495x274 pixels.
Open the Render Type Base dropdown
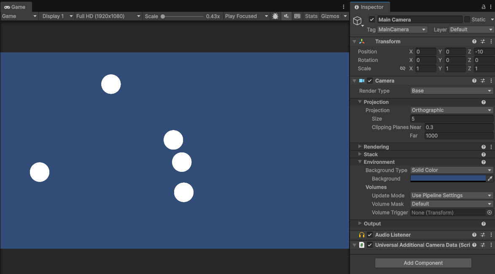pos(452,91)
